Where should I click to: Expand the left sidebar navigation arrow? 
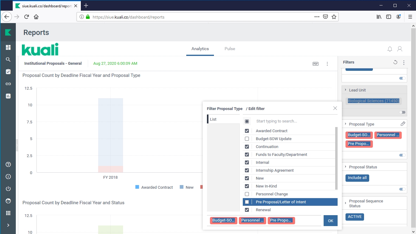(x=8, y=225)
